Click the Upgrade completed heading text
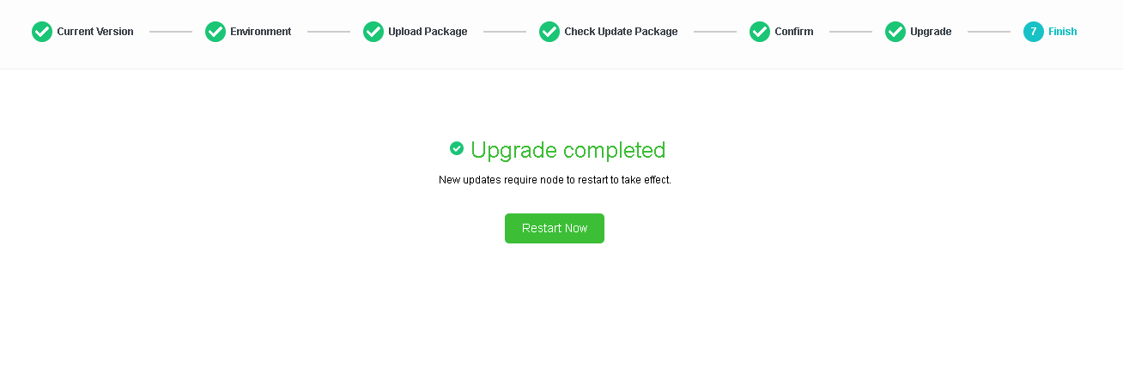The width and height of the screenshot is (1123, 366). [568, 150]
